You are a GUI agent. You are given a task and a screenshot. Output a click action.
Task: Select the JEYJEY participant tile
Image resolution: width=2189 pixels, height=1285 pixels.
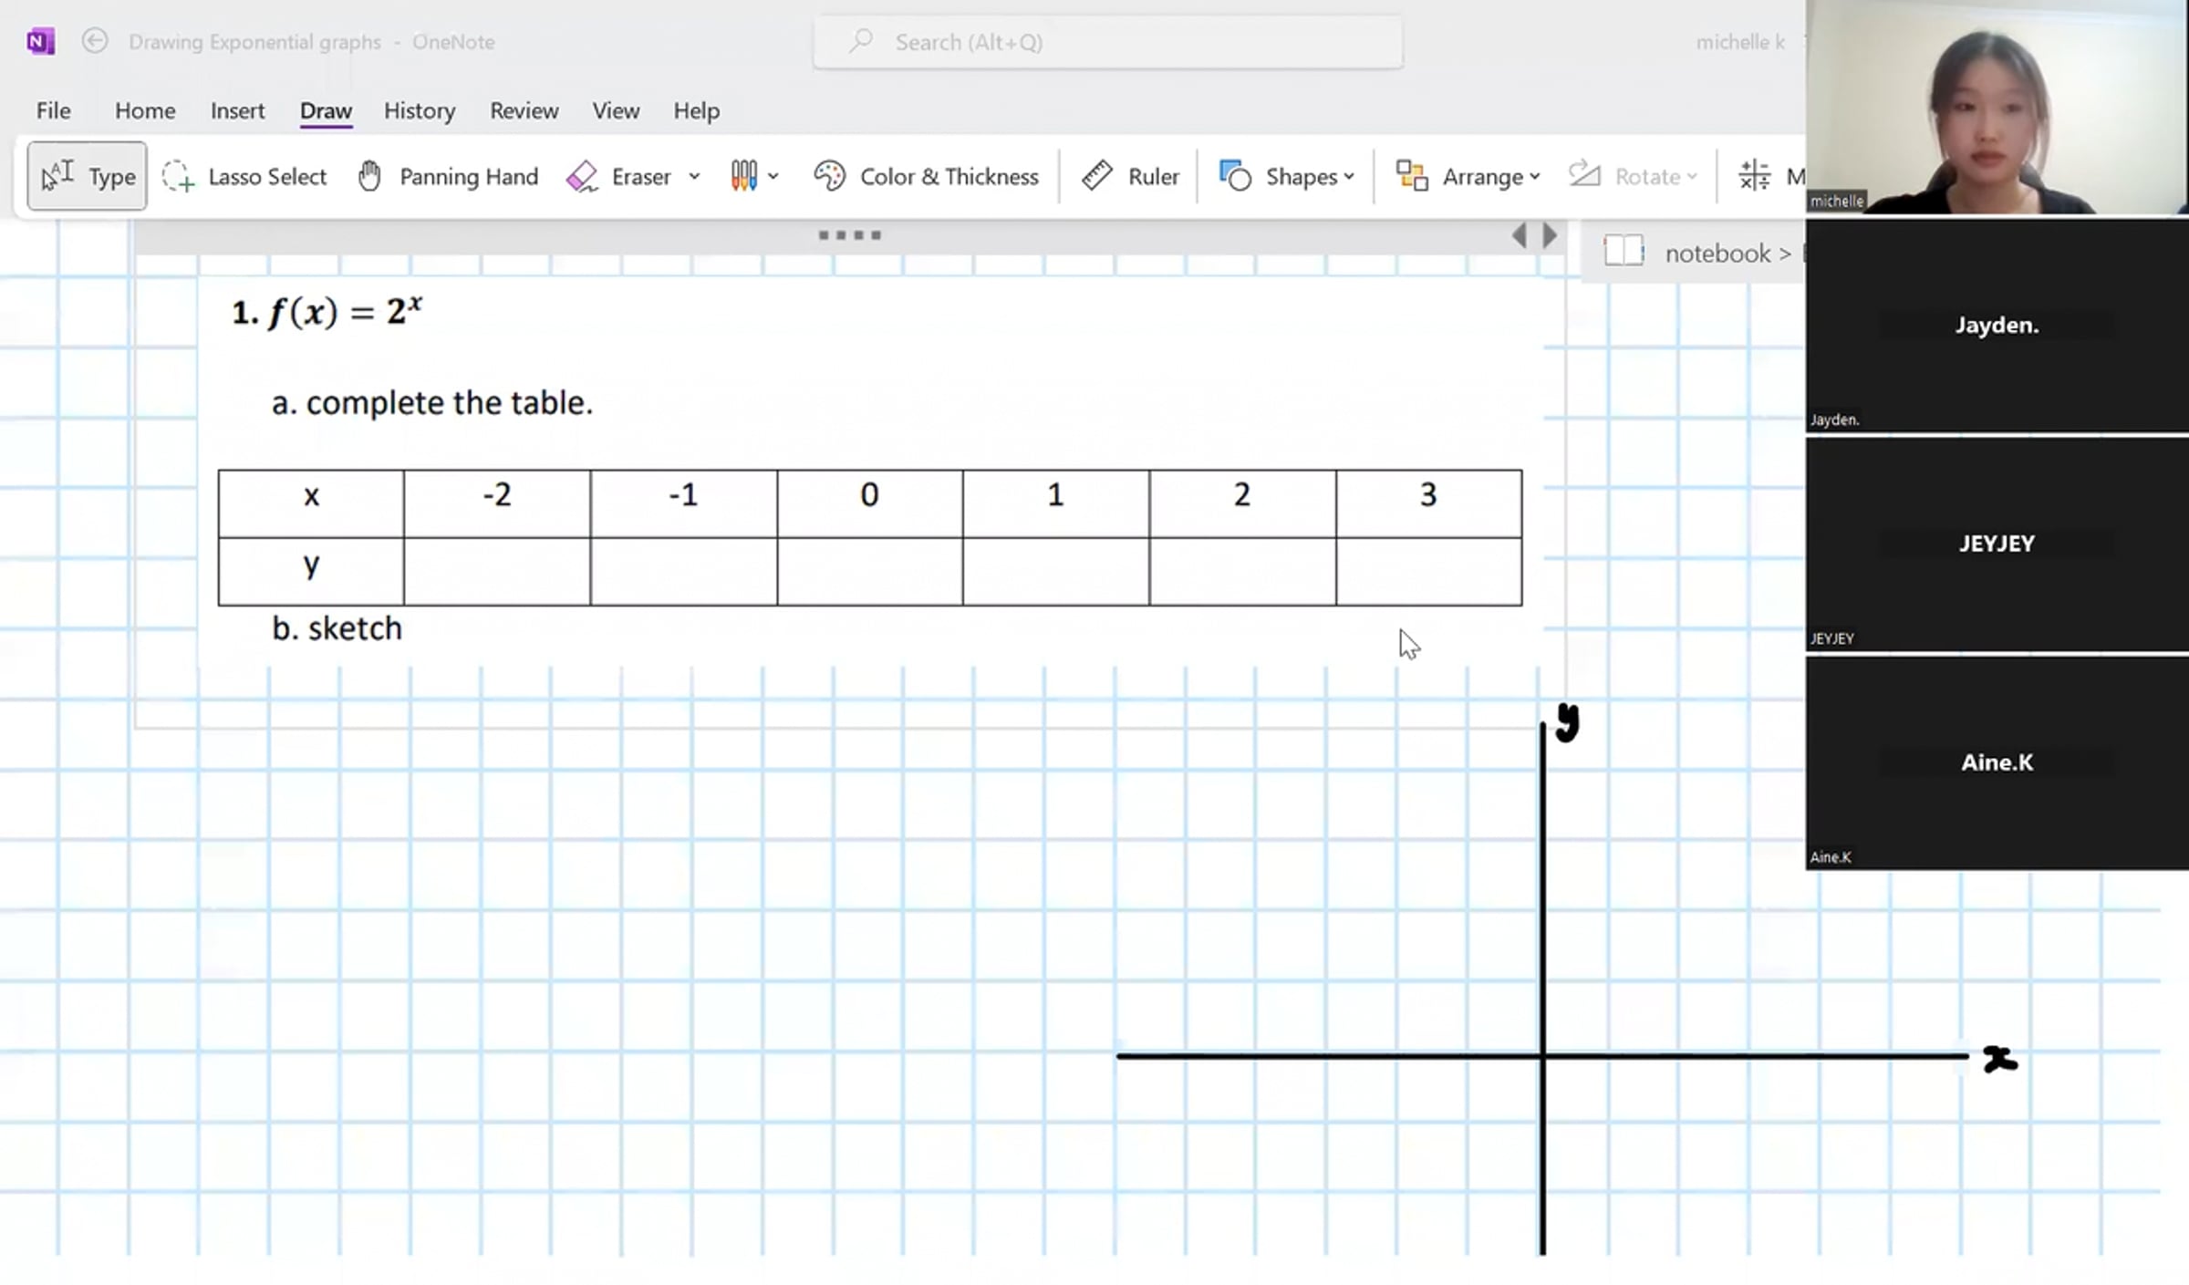tap(1997, 544)
